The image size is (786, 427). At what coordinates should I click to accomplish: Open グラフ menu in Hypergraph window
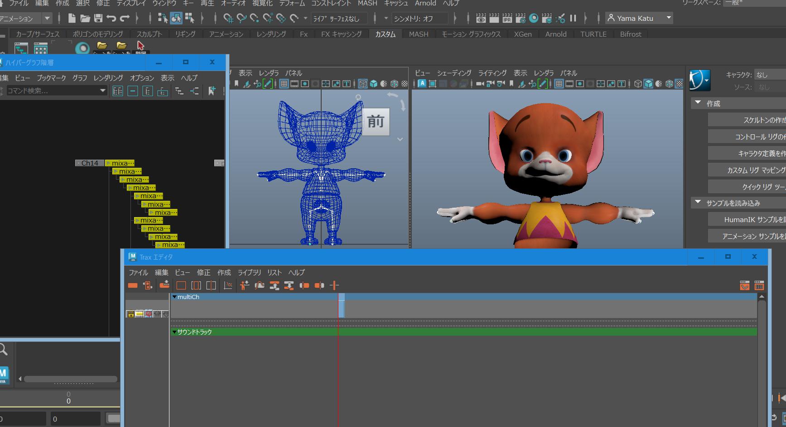click(80, 78)
